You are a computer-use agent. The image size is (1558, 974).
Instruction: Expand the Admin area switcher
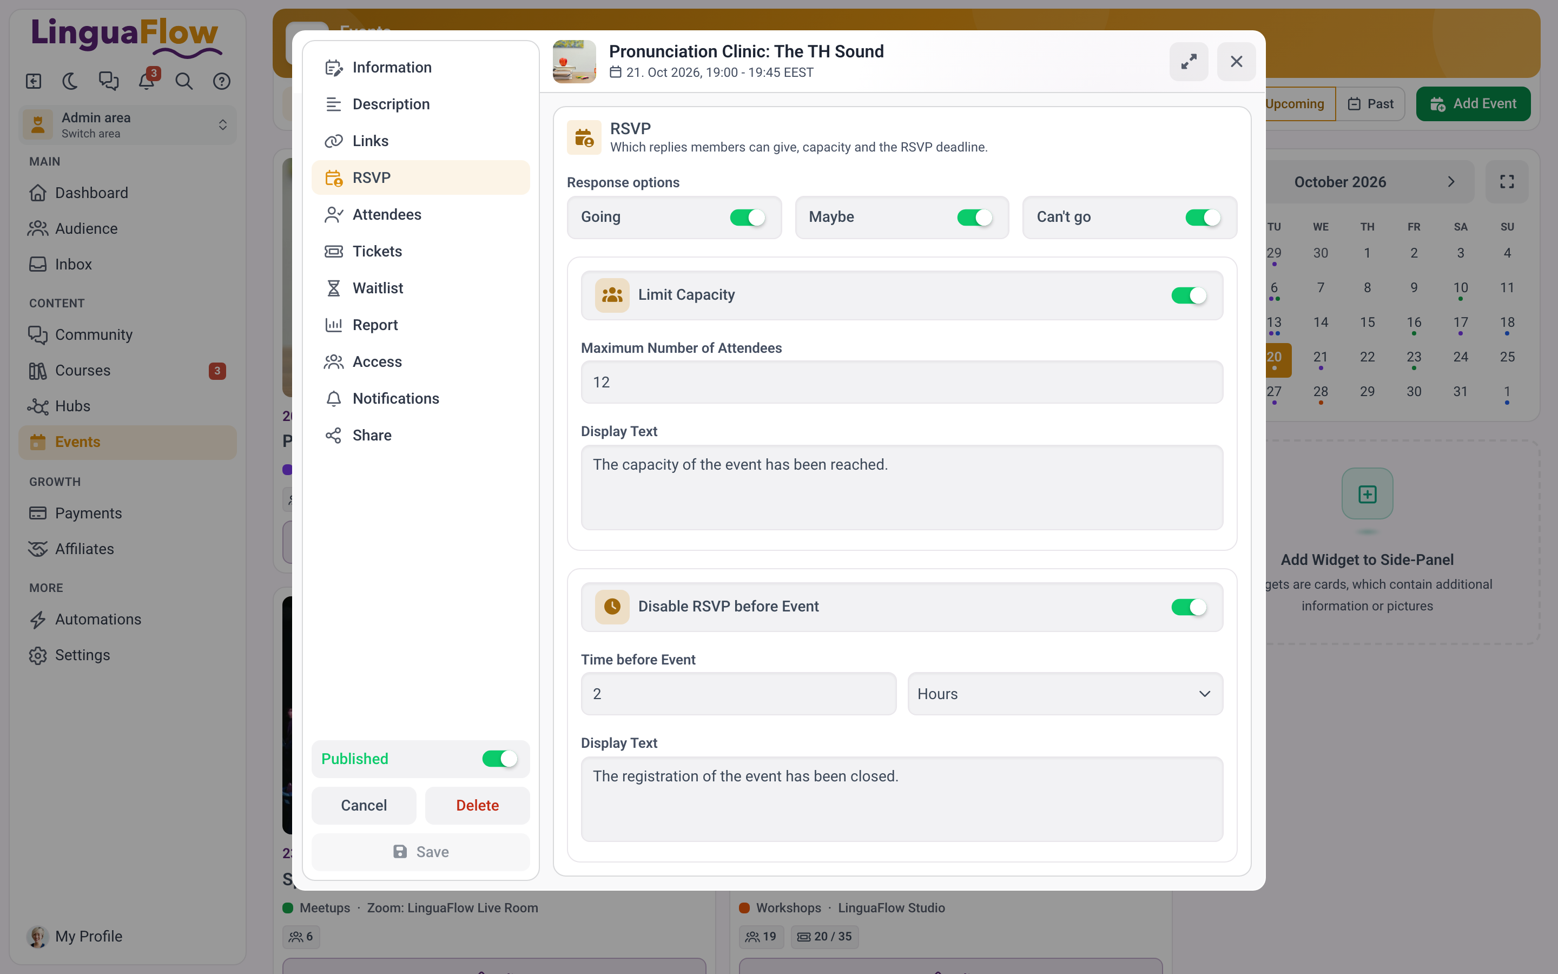pyautogui.click(x=128, y=124)
